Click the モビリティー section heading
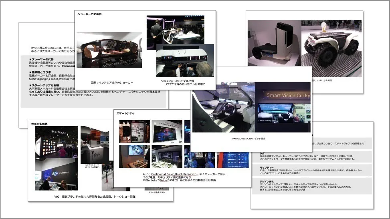Image resolution: width=390 pixels, height=219 pixels. tap(267, 167)
